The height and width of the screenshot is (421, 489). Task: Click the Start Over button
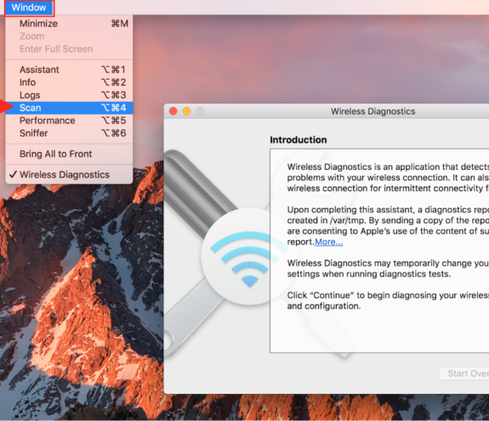[x=464, y=373]
